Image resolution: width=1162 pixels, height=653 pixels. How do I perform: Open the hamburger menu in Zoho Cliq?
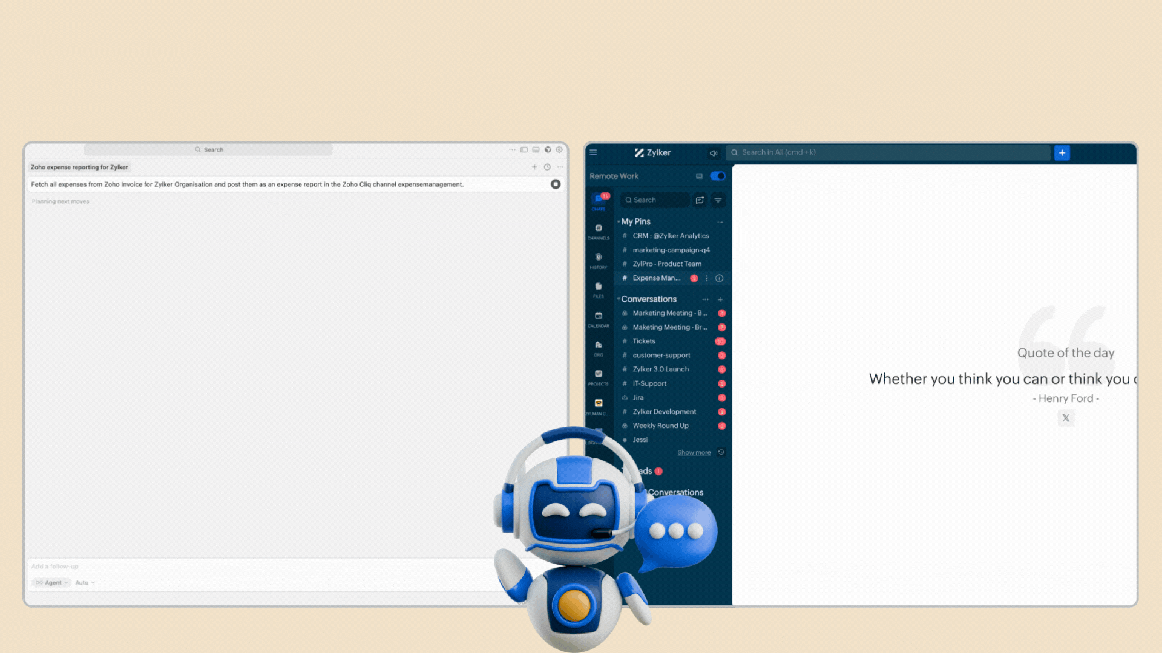tap(593, 152)
